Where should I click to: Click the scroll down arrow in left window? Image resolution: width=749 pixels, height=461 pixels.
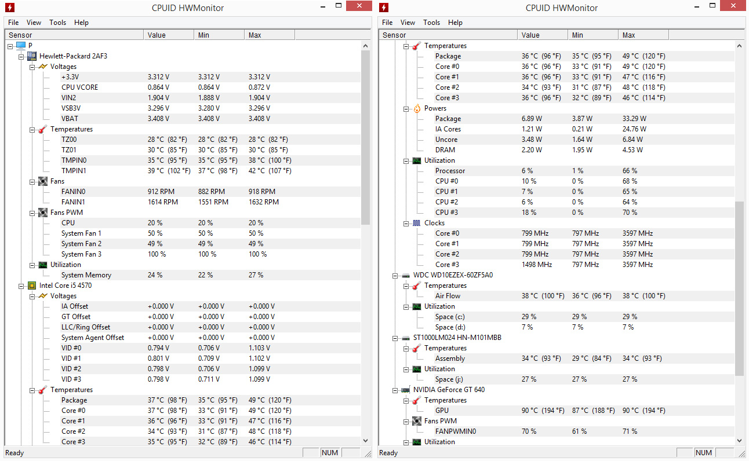[x=365, y=440]
